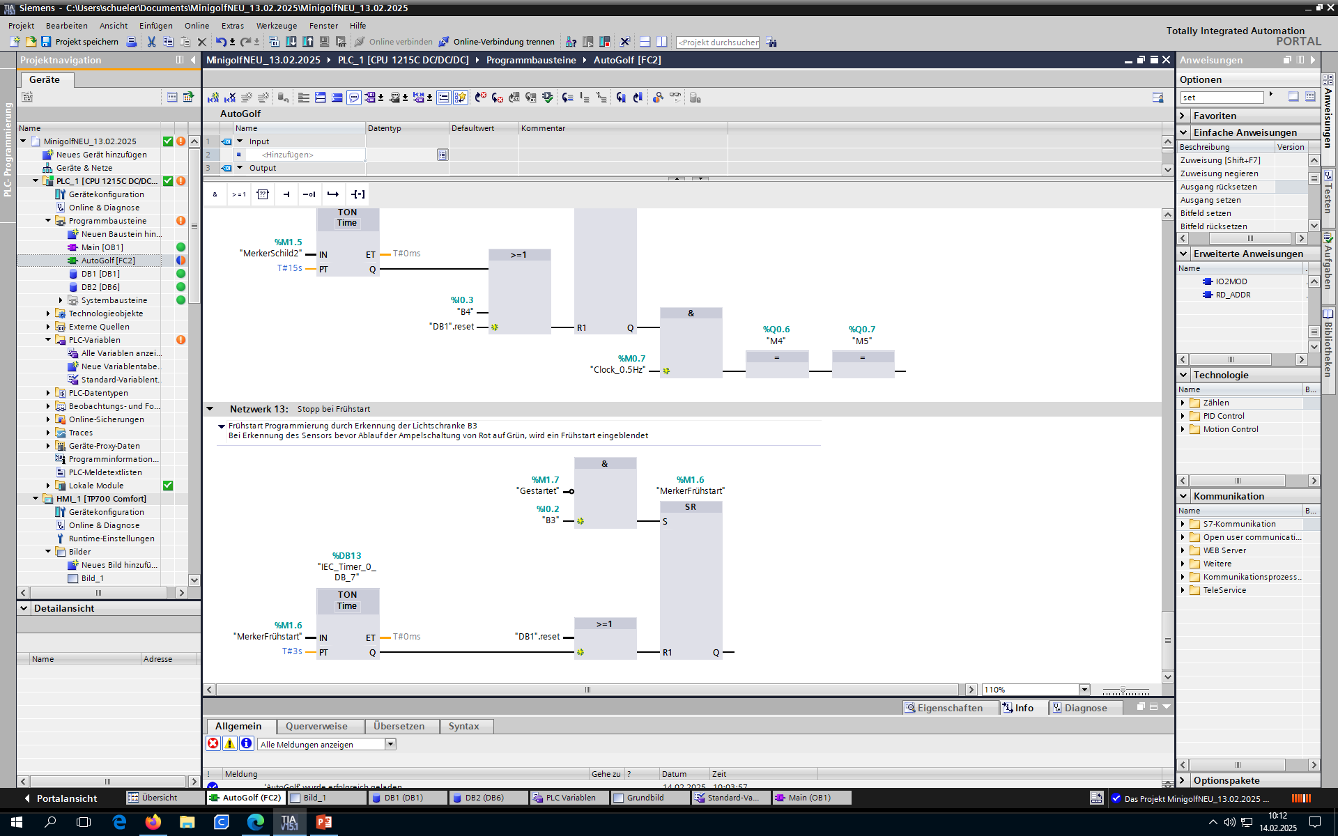Collapse Netzwerk 13 section
Viewport: 1338px width, 836px height.
[x=210, y=409]
